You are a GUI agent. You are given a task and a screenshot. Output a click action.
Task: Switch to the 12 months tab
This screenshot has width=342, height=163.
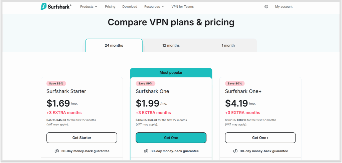171,46
